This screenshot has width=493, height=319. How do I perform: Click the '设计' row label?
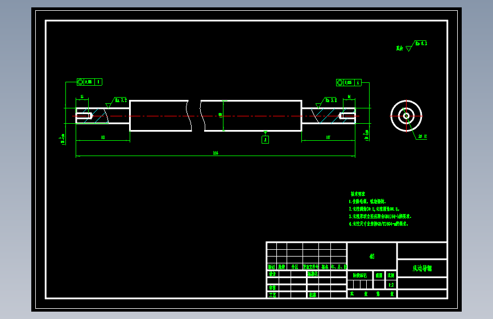272,274
